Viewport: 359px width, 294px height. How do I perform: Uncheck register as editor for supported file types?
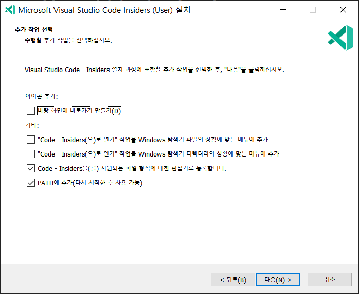[31, 168]
